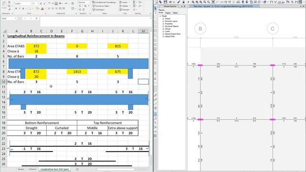Click the ETABS Run Analysis play icon
This screenshot has width=306, height=172.
click(188, 2)
